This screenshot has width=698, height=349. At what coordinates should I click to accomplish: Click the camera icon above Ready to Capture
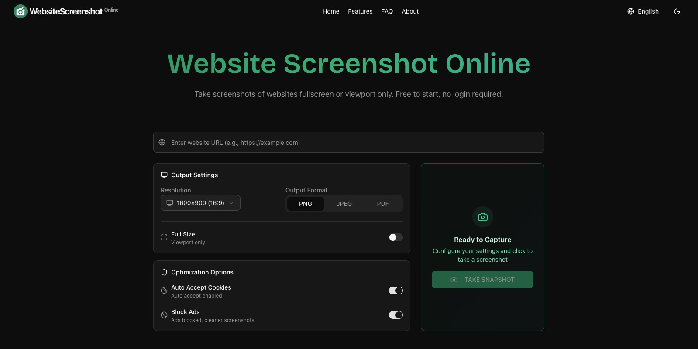[x=482, y=217]
